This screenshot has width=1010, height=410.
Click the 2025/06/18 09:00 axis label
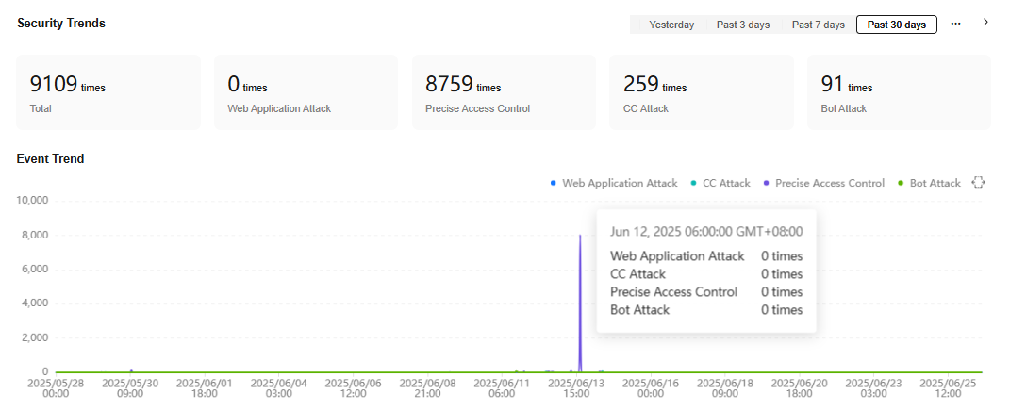[725, 387]
